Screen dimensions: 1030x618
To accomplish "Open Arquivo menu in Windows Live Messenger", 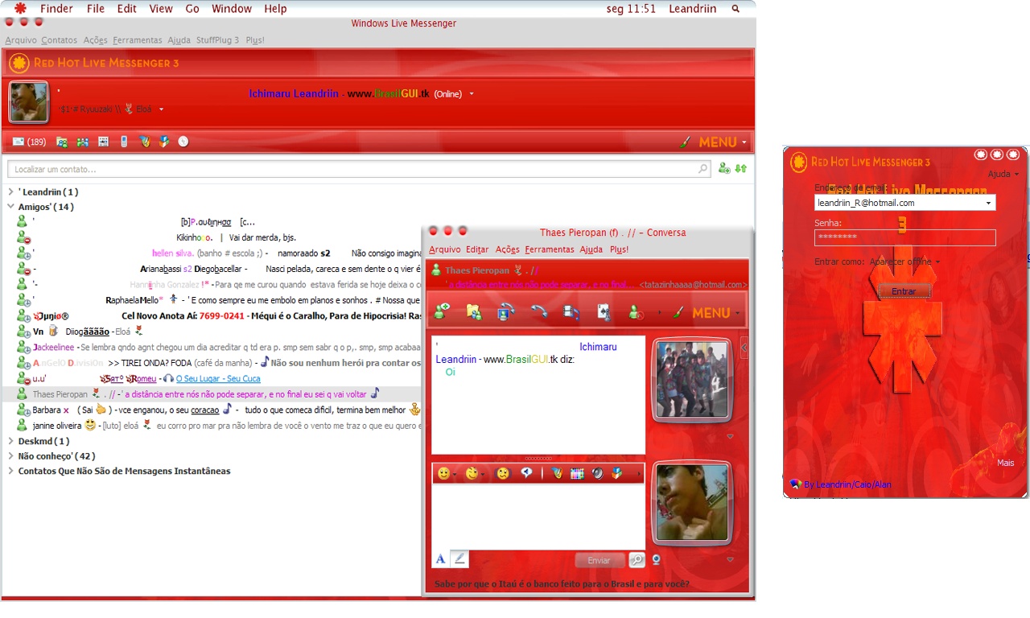I will click(21, 40).
